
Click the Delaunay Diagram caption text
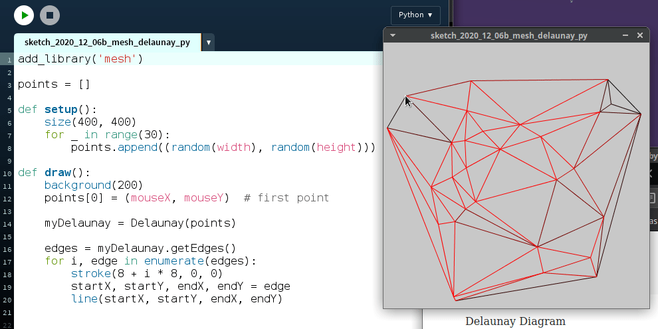[x=515, y=322]
